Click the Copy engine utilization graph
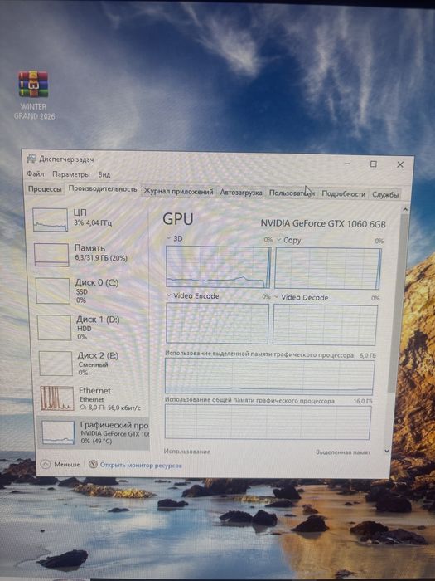Screen dimensions: 435x581 328,268
